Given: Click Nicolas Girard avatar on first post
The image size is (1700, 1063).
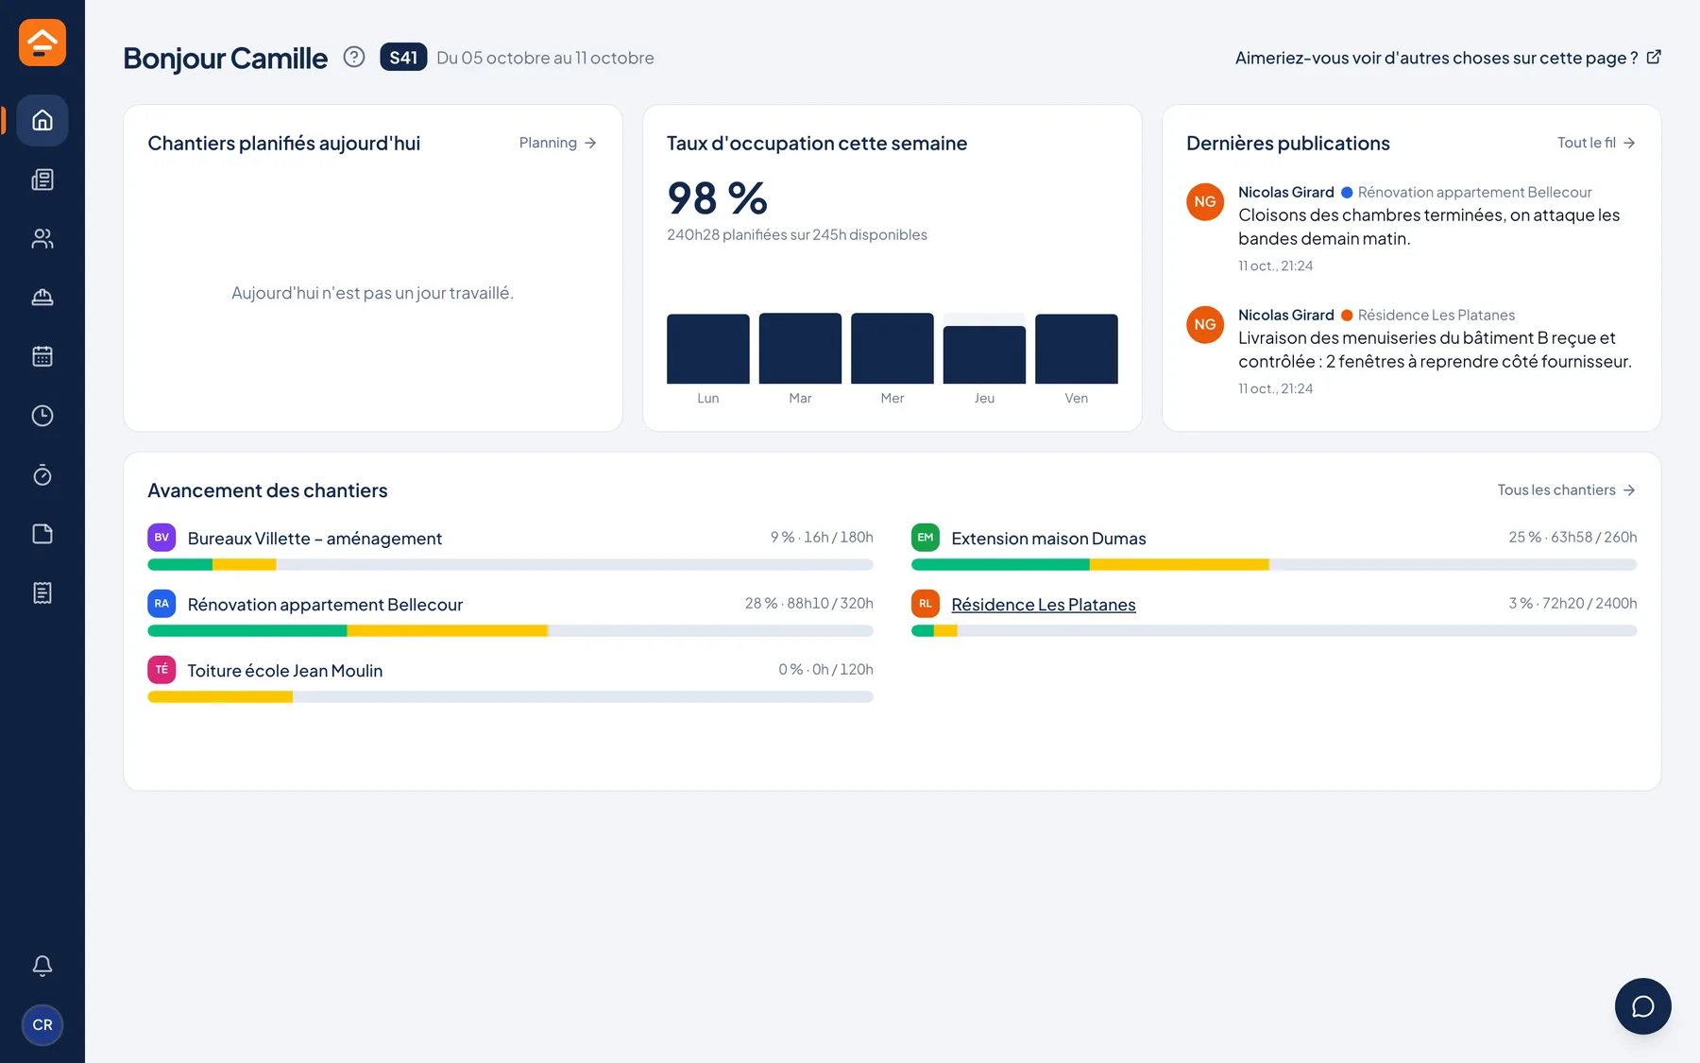Looking at the screenshot, I should [1205, 202].
